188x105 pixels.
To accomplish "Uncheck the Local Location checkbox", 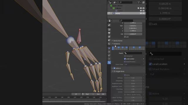I will point(125,59).
